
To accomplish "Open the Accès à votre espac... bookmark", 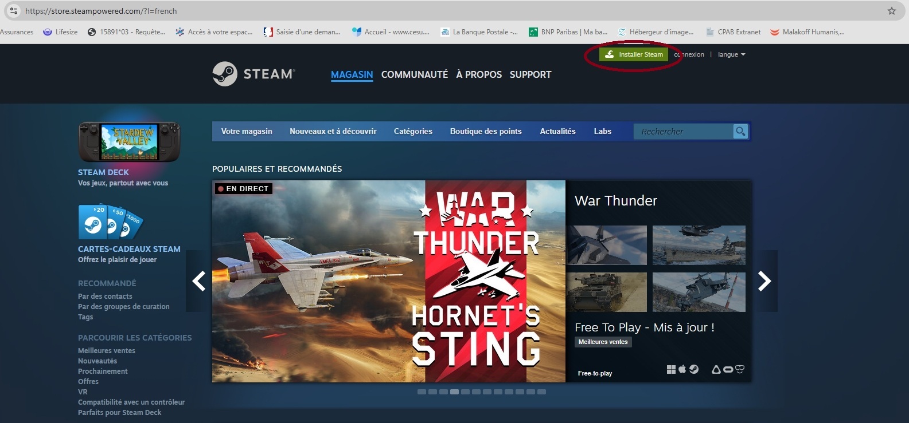I will [214, 32].
